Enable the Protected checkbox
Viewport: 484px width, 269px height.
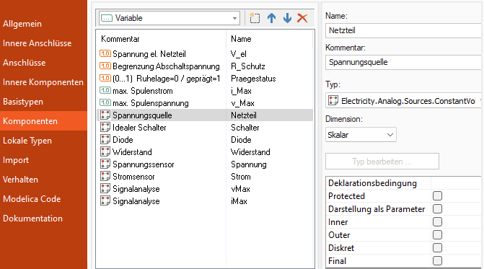tap(437, 196)
